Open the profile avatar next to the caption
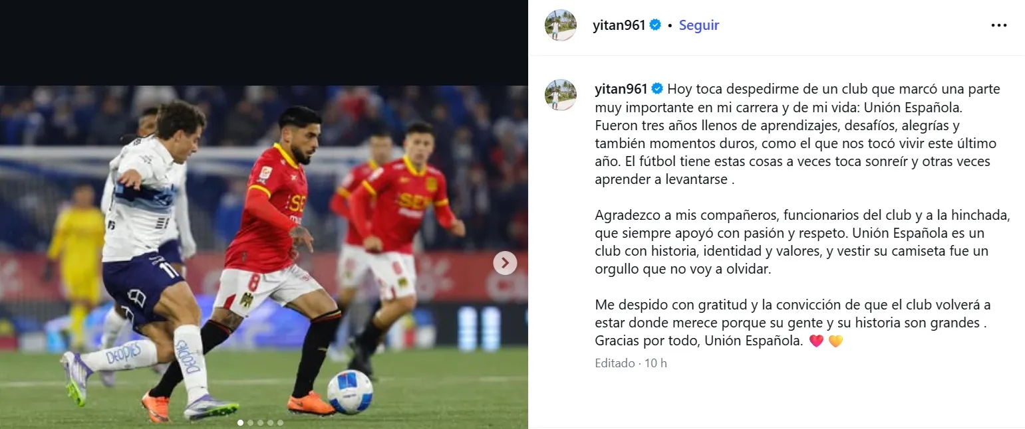 561,94
